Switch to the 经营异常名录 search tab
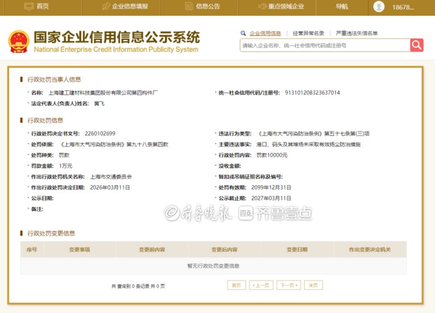Image resolution: width=435 pixels, height=313 pixels. [308, 33]
